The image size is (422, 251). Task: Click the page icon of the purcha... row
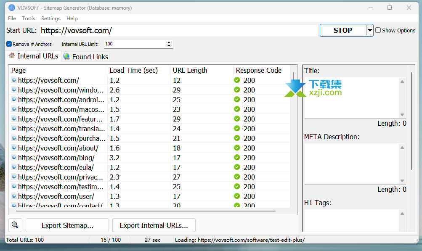click(14, 138)
